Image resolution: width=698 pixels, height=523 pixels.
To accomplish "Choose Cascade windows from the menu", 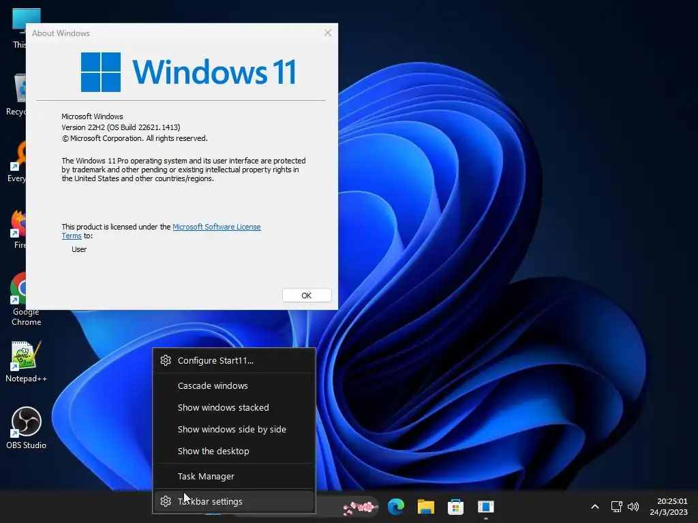I will click(234, 385).
